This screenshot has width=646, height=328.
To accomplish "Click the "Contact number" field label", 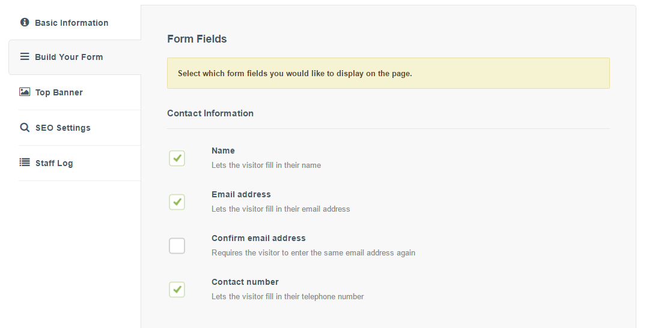I will 245,282.
